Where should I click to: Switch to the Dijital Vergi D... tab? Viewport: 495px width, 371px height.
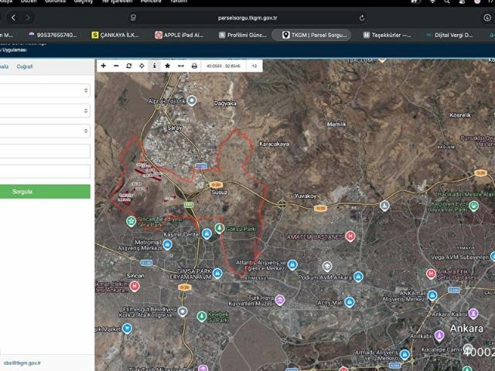click(x=449, y=35)
